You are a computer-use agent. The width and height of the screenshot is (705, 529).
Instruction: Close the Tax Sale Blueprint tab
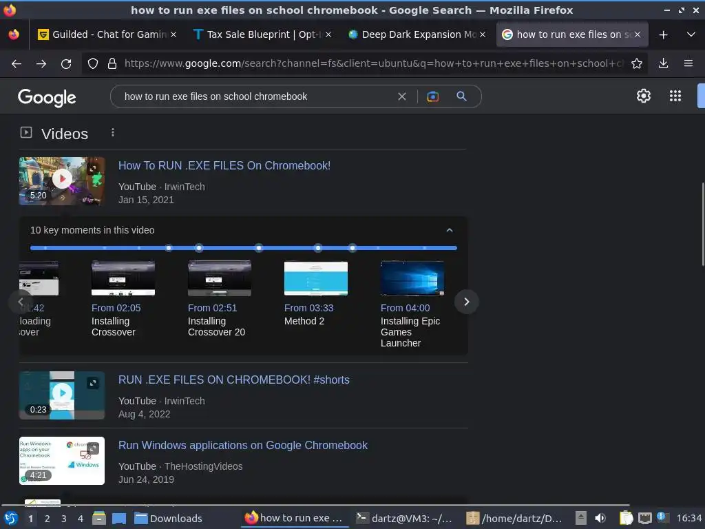[x=328, y=34]
